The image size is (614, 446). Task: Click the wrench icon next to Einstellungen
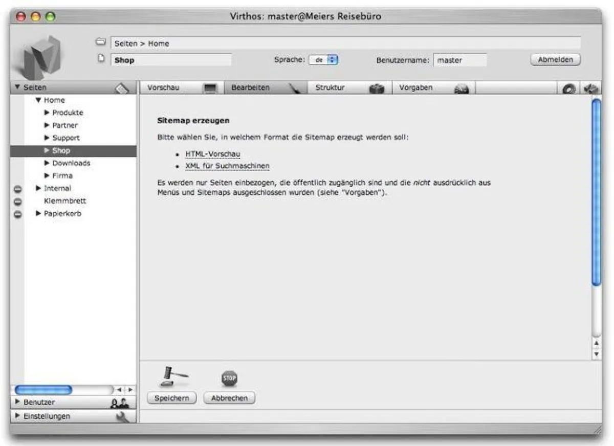coord(122,416)
